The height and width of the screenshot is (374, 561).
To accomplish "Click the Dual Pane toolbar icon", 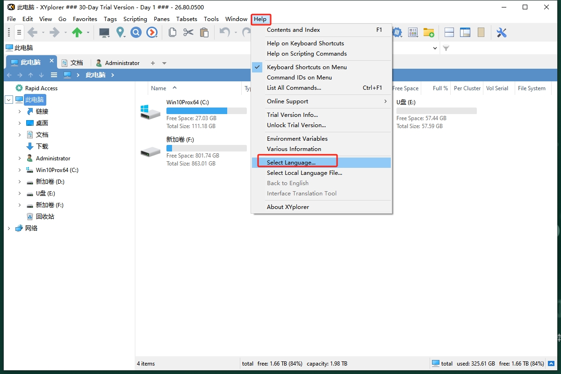I will [x=449, y=32].
